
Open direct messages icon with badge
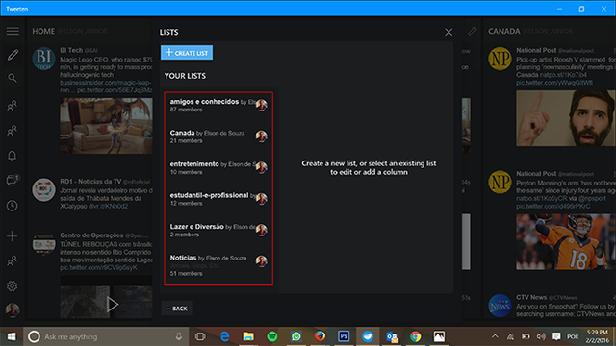click(13, 180)
